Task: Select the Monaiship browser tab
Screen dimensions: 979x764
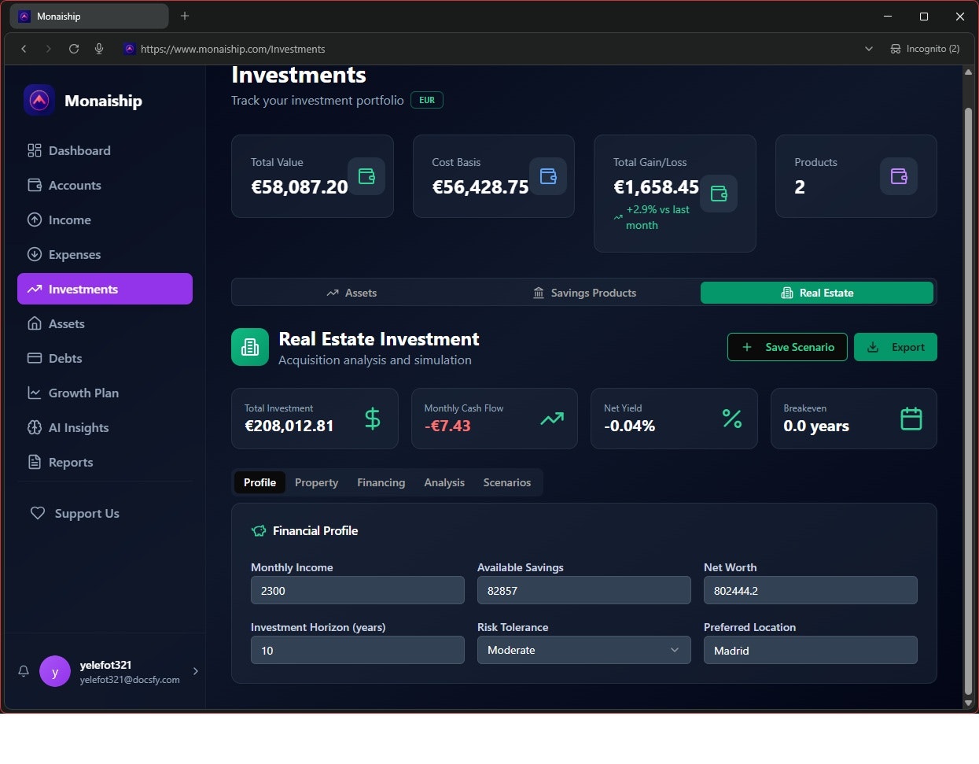Action: click(89, 16)
